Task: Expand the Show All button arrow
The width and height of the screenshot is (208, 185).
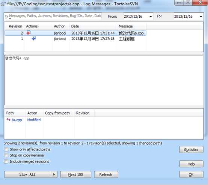Action: pos(54,174)
